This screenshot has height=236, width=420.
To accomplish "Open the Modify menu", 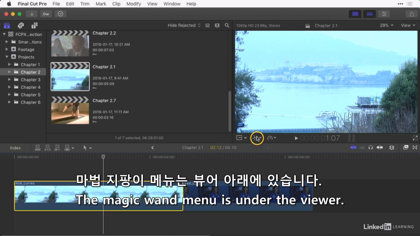I will (x=134, y=4).
